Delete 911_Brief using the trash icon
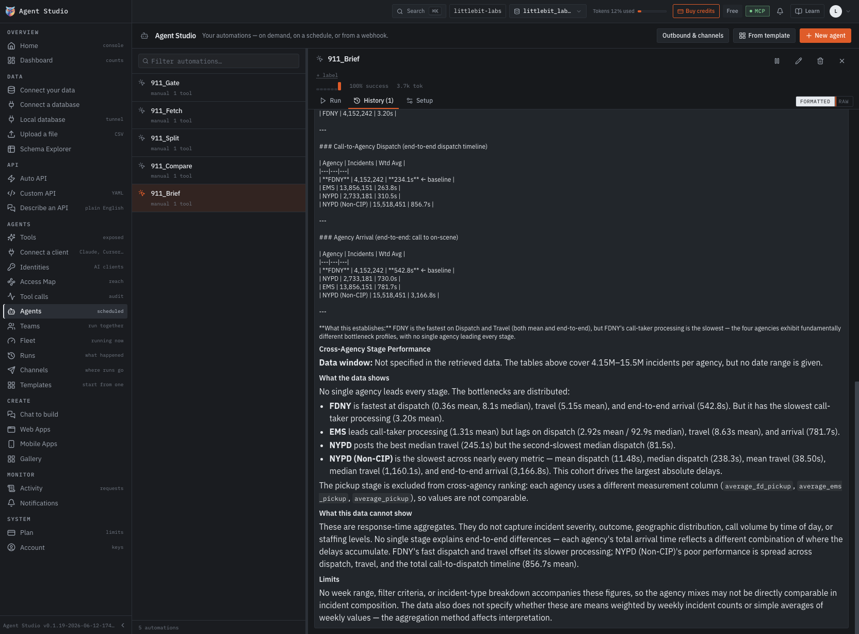 (x=820, y=61)
